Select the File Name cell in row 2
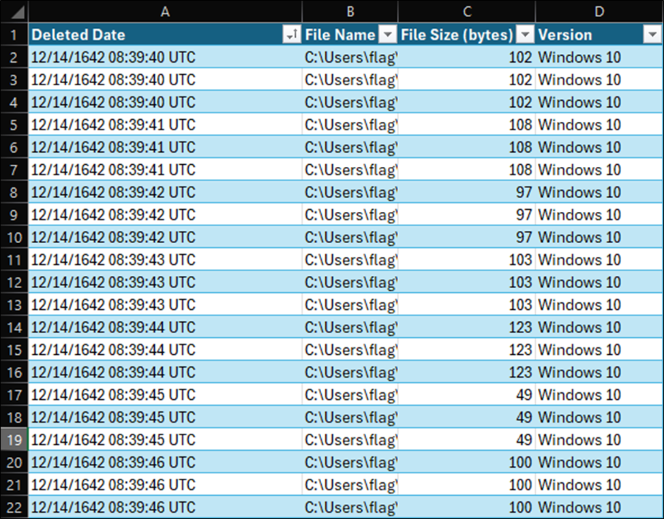664x519 pixels. (350, 57)
